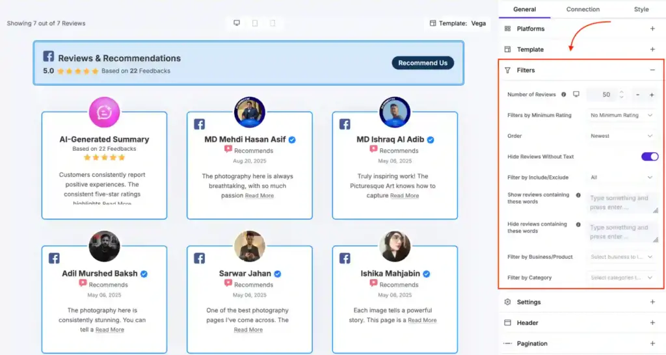Image resolution: width=666 pixels, height=355 pixels.
Task: Expand the Pagination section
Action: point(652,343)
